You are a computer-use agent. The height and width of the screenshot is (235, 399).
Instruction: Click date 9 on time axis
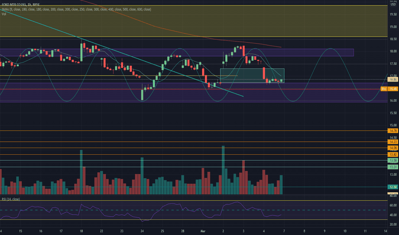click(x=325, y=231)
